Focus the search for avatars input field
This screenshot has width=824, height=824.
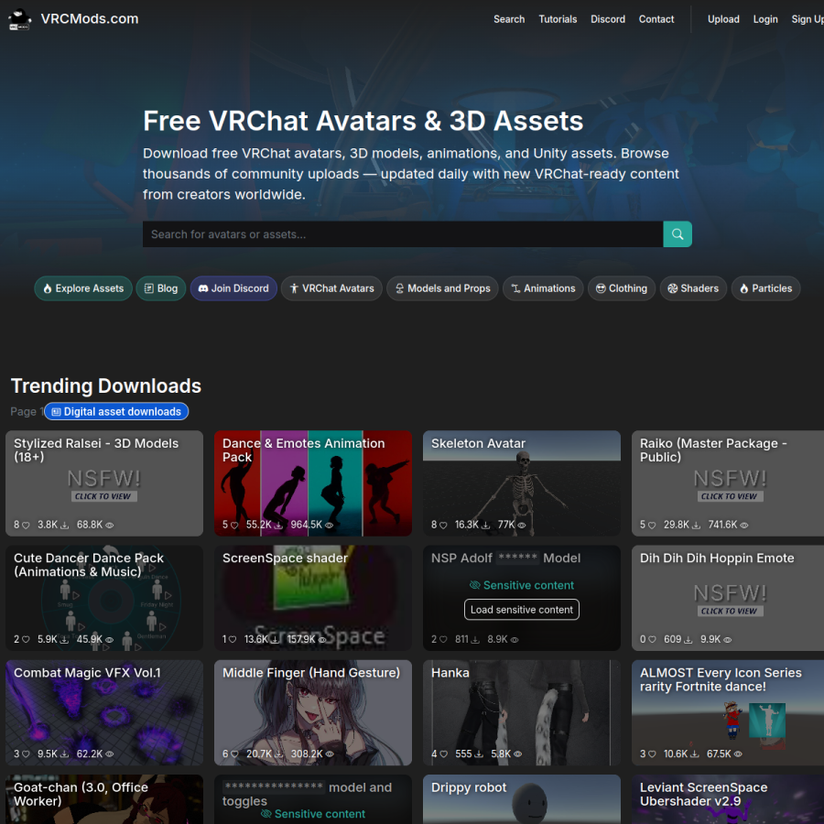(x=403, y=234)
